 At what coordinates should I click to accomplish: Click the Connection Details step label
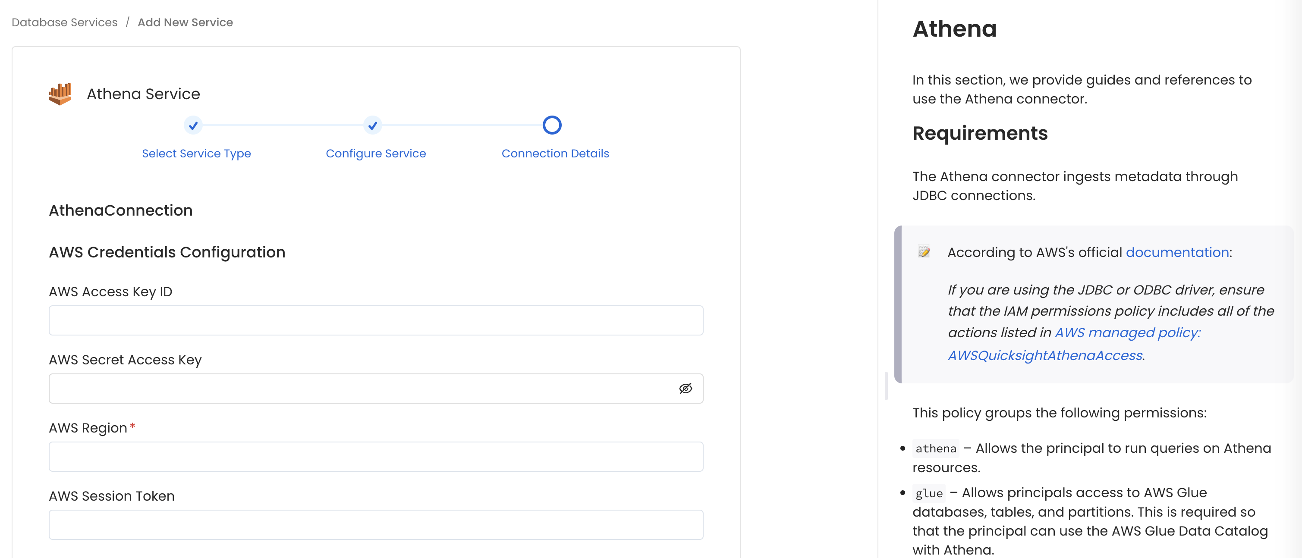[x=555, y=153]
